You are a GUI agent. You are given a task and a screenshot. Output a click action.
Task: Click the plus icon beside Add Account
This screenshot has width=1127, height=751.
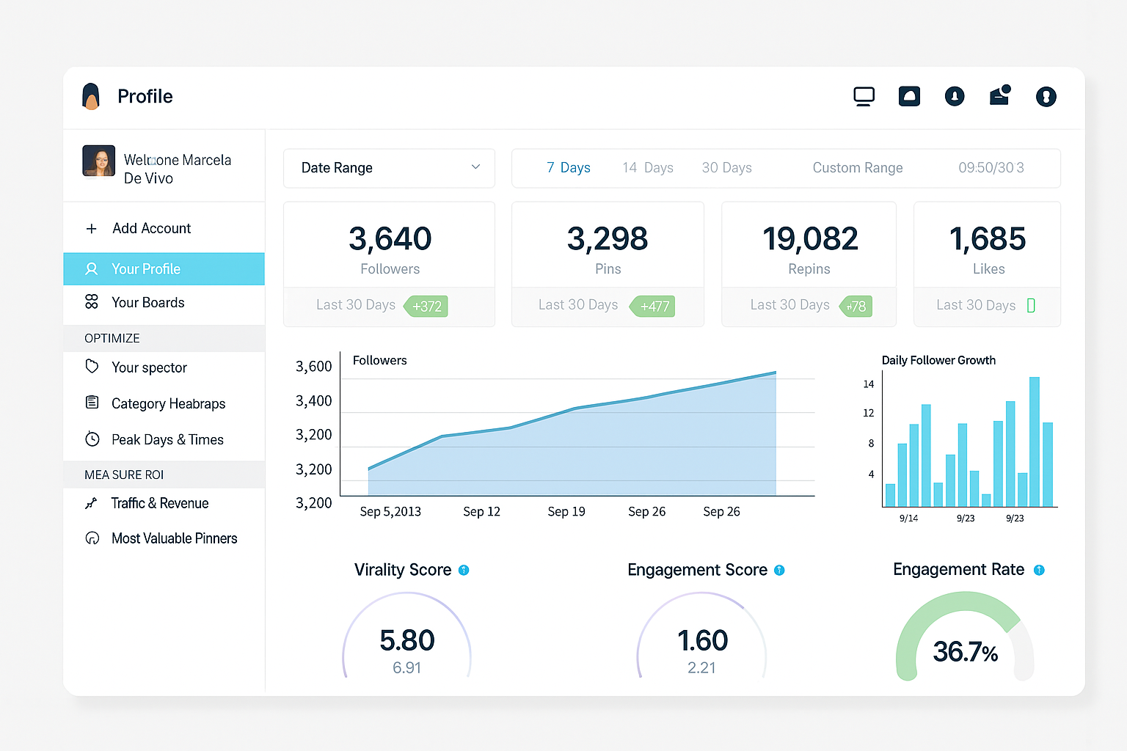coord(92,229)
